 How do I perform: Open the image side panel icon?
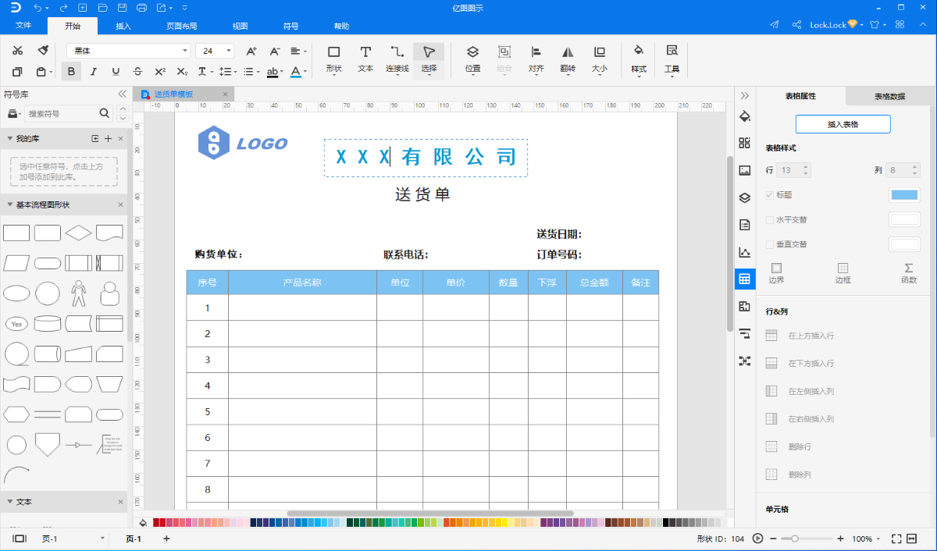(x=745, y=170)
